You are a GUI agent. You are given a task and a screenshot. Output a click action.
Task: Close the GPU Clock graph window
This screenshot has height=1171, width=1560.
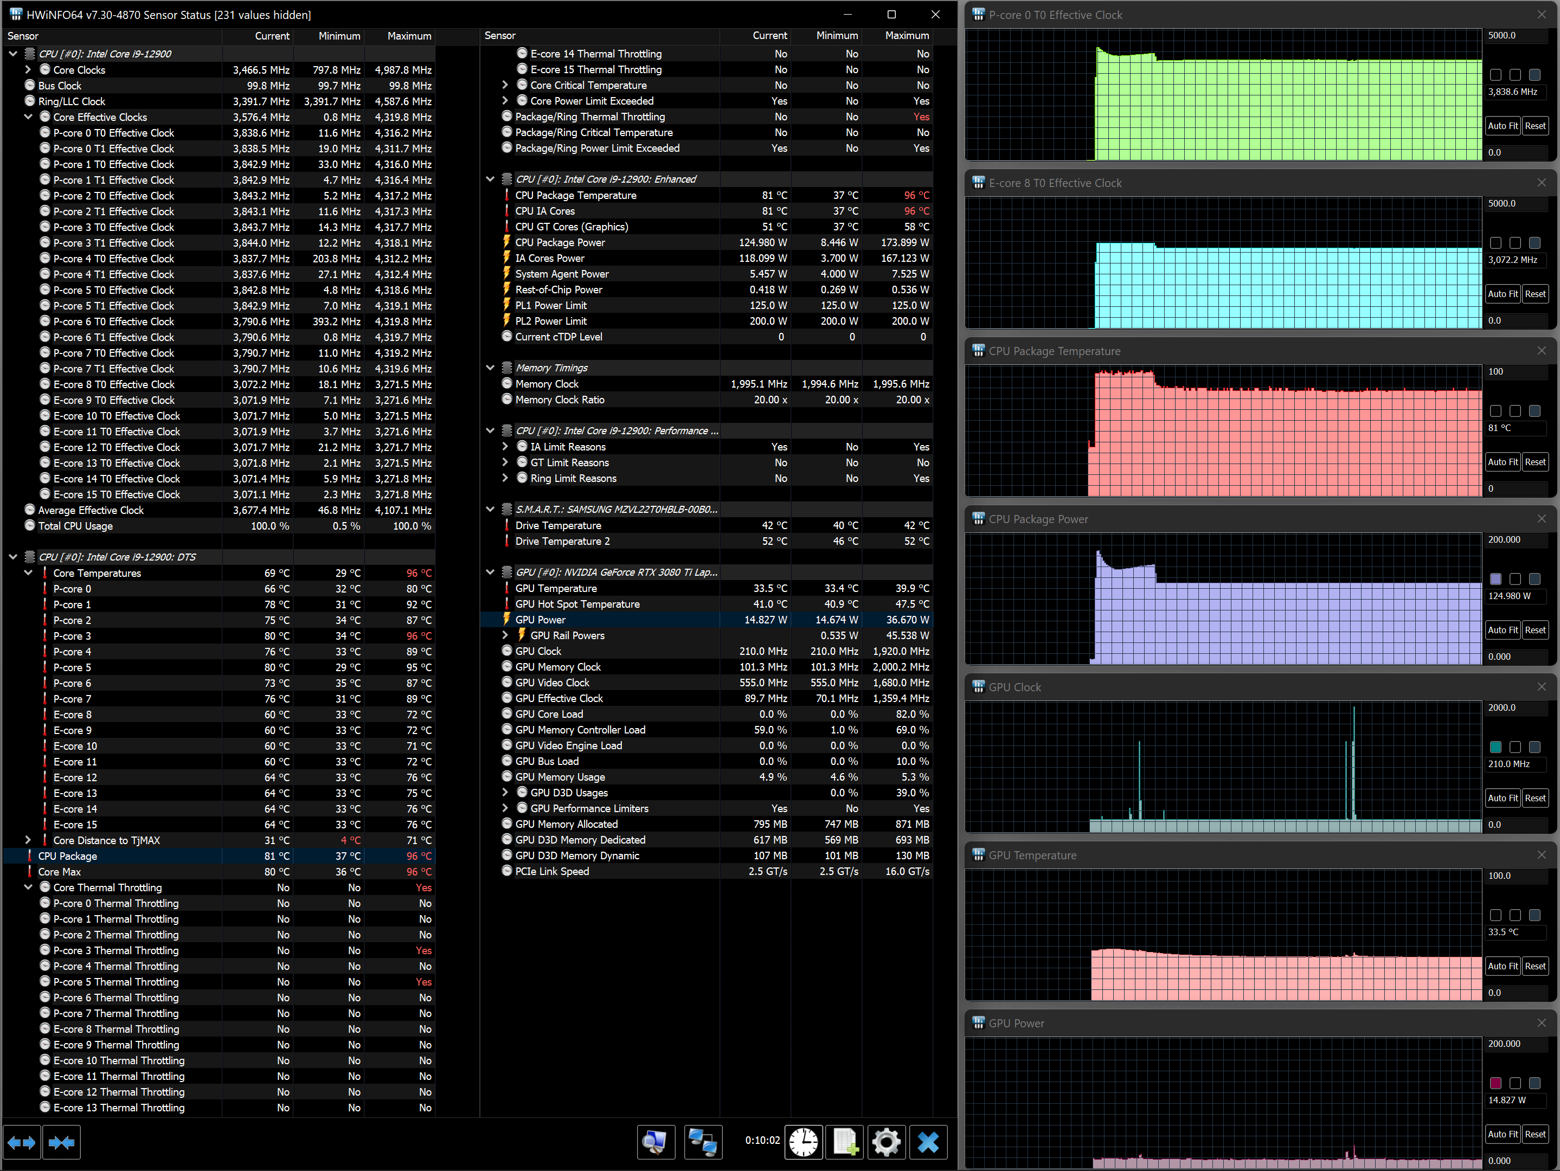click(x=1541, y=687)
